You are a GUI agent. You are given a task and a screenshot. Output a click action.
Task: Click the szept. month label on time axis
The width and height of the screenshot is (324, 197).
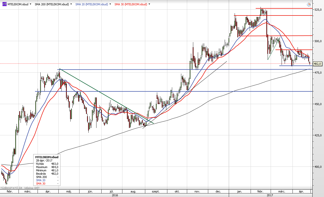[155, 191]
